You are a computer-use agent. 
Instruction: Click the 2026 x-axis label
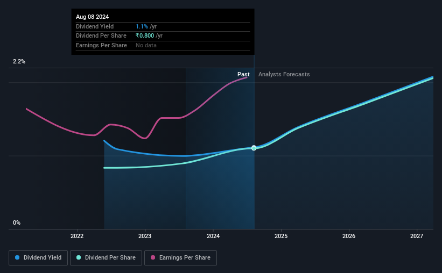pyautogui.click(x=349, y=236)
